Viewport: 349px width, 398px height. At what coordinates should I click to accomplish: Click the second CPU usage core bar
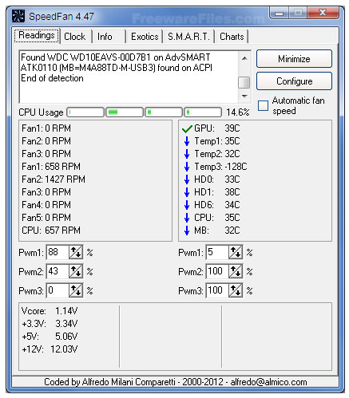coord(125,112)
